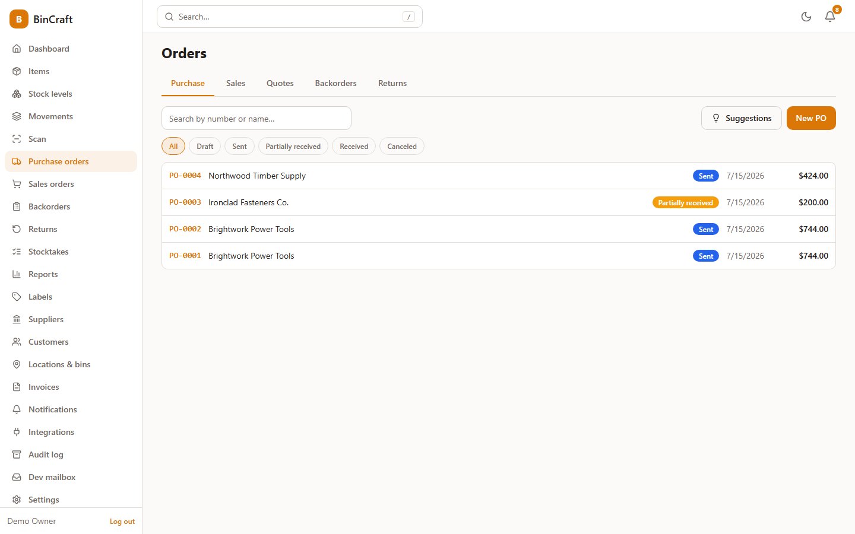Filter orders by Canceled status
Viewport: 855px width, 534px height.
coord(402,146)
